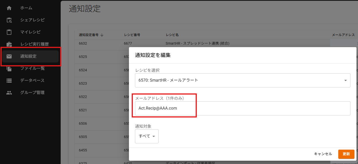Click notification number 6506 row
Image resolution: width=358 pixels, height=164 pixels.
tap(83, 123)
